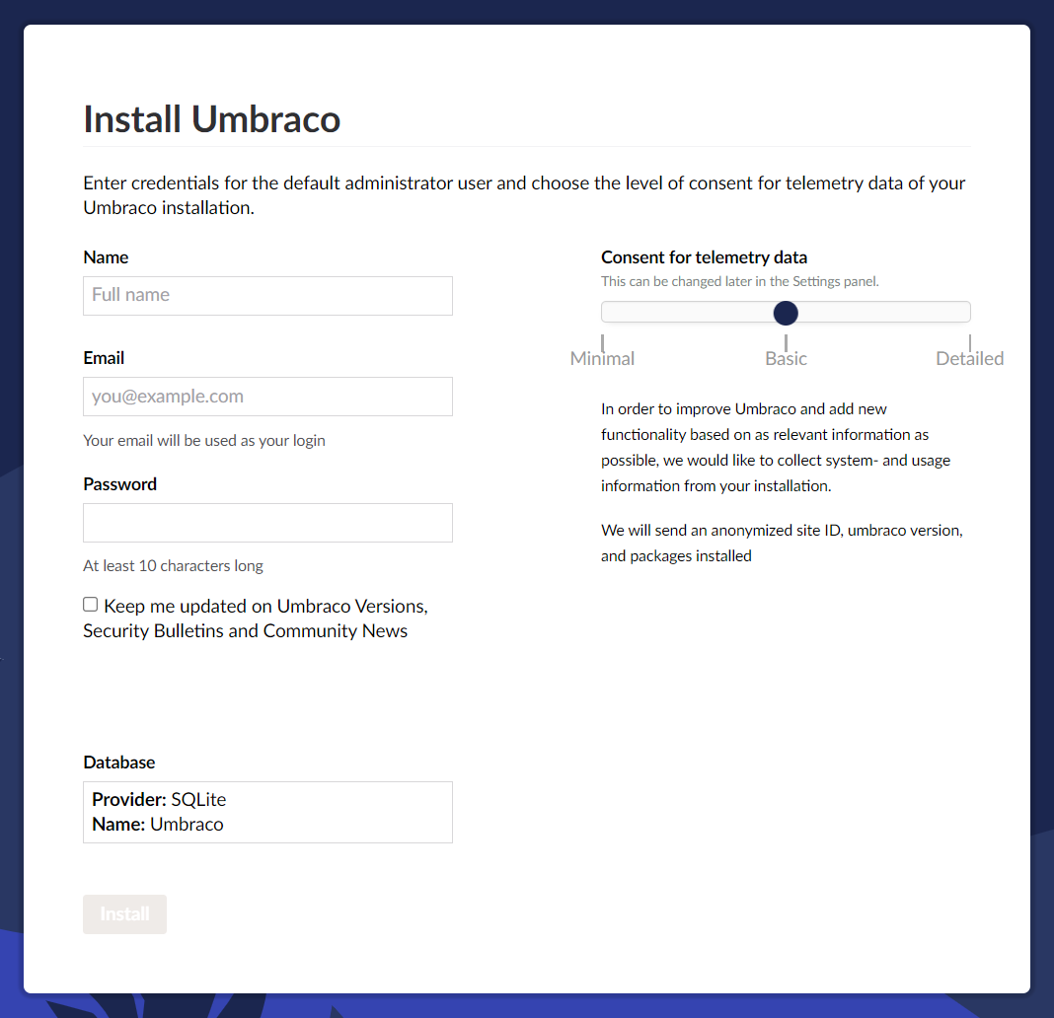Click 'Your email will be used as your login'

point(204,441)
